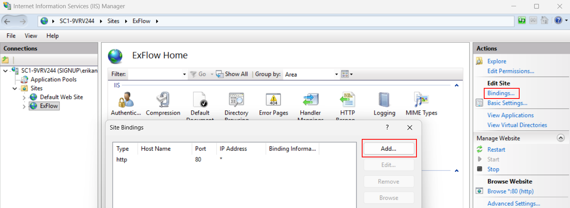Click the Filter input field

tap(155, 74)
